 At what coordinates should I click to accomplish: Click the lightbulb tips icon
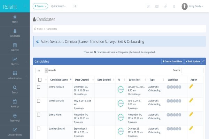coord(174,6)
